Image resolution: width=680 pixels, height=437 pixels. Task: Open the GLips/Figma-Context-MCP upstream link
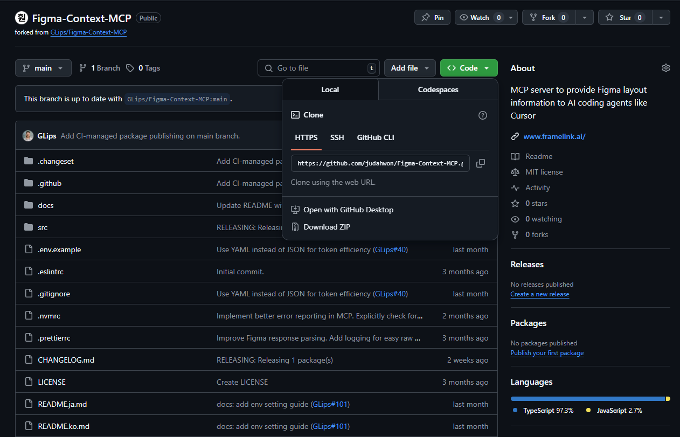88,32
